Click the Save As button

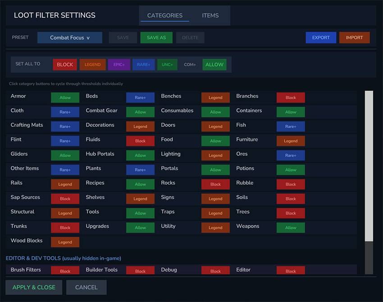tap(156, 38)
